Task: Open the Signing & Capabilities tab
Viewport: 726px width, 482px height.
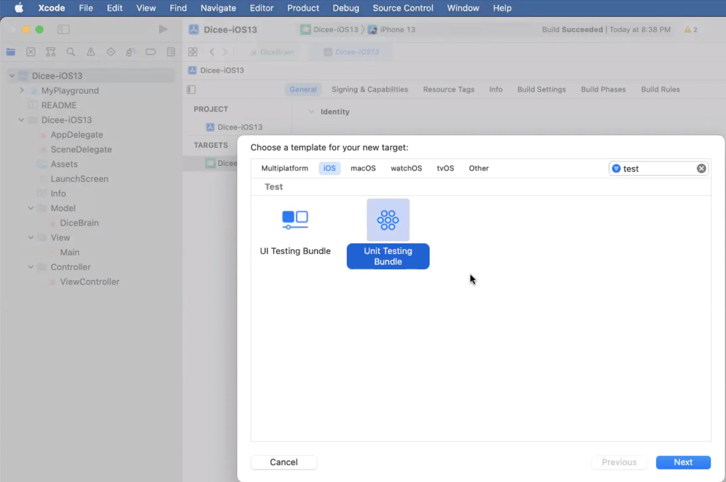Action: pyautogui.click(x=370, y=89)
